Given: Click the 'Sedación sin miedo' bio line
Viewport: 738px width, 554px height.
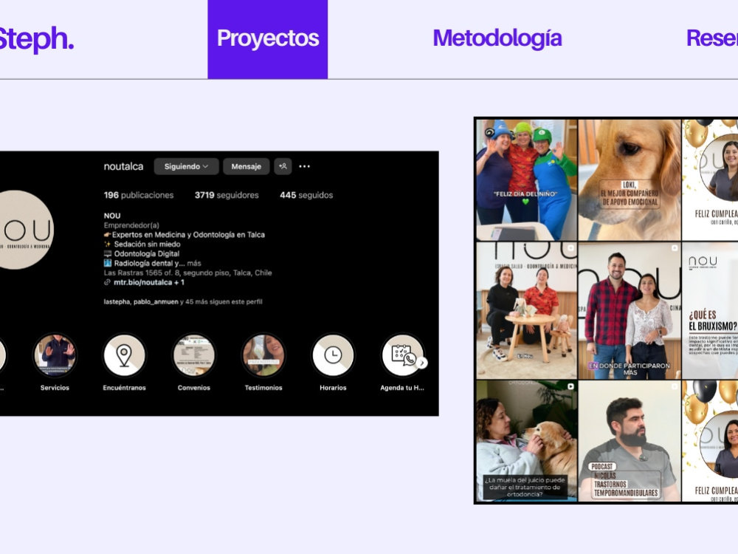Looking at the screenshot, I should (147, 244).
